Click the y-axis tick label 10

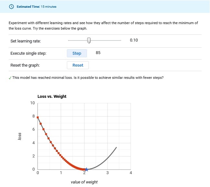(32, 103)
